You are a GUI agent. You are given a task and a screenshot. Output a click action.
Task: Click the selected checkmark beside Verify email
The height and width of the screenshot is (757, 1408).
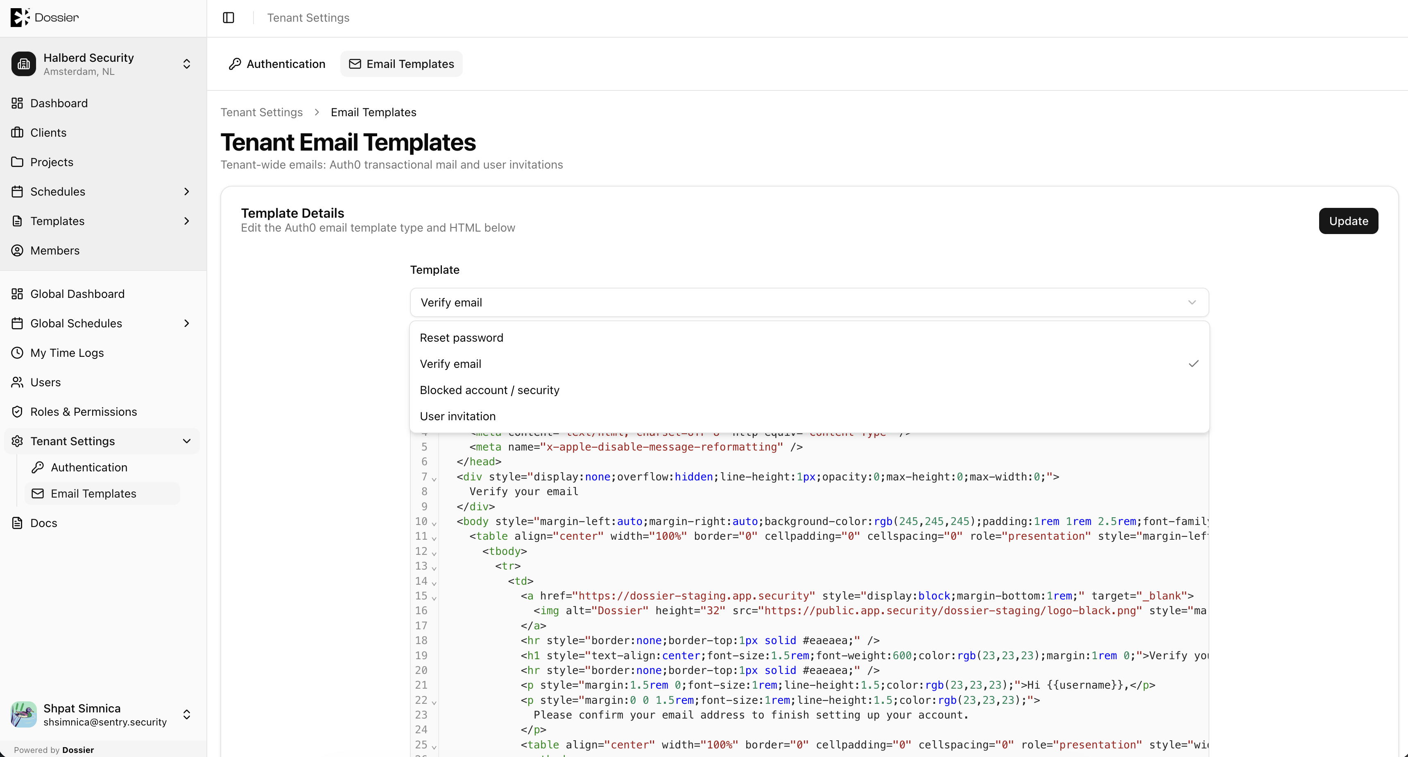click(x=1193, y=364)
